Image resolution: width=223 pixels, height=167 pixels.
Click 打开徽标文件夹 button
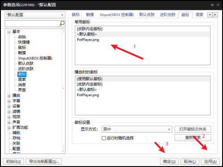[x=193, y=129]
